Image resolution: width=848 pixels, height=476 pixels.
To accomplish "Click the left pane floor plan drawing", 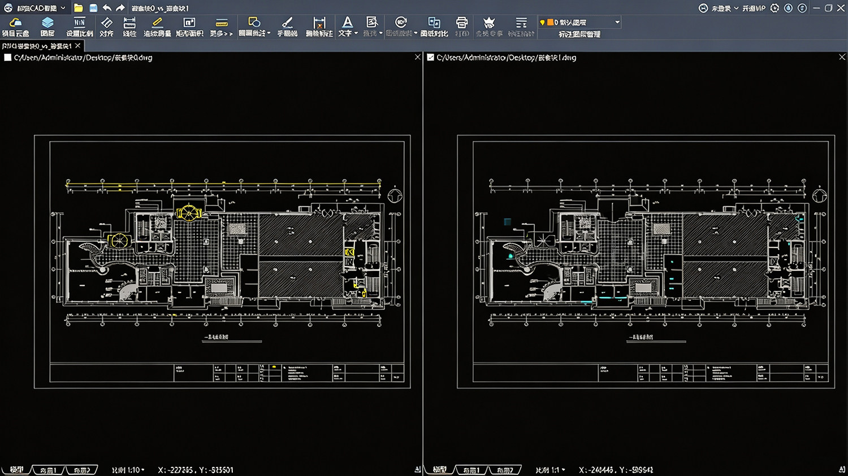I will (x=222, y=261).
